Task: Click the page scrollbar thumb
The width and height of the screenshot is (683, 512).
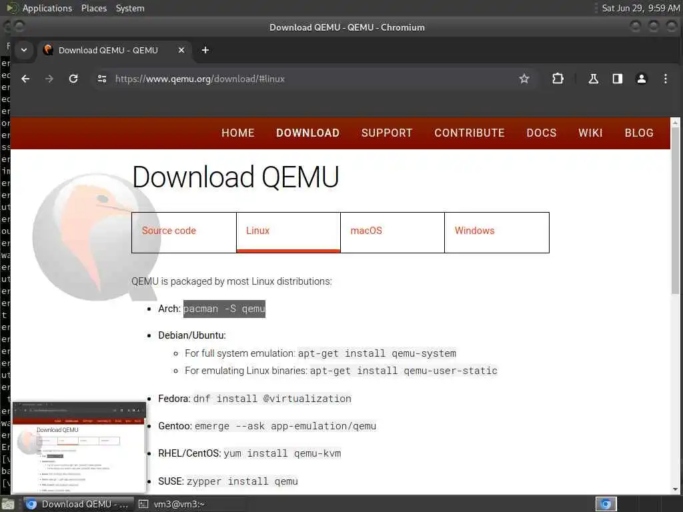Action: (x=676, y=211)
